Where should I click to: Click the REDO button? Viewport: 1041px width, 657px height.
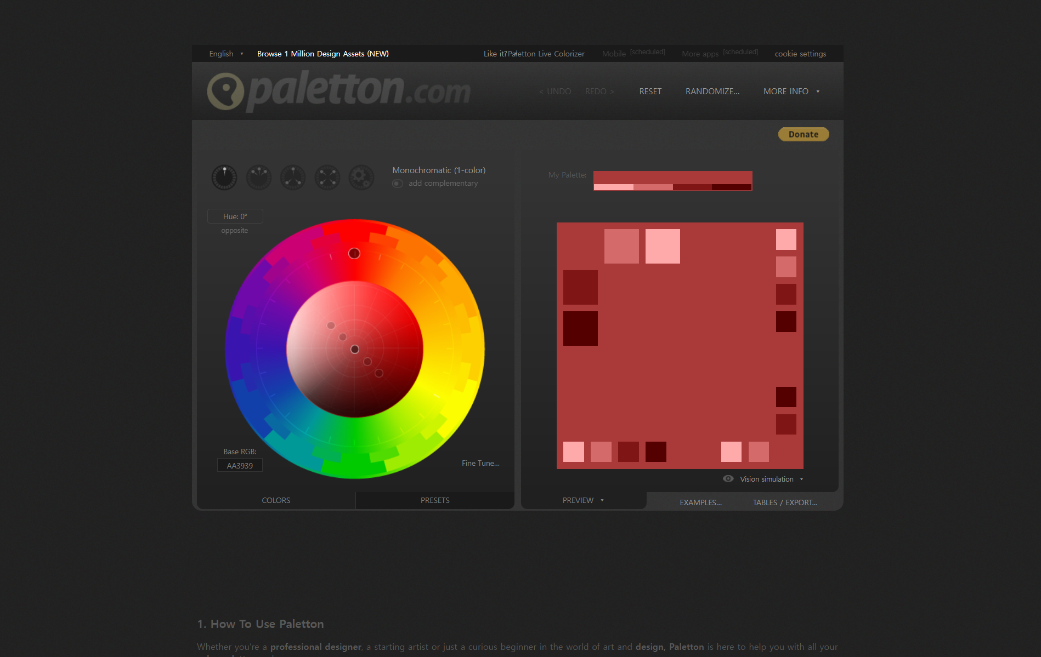click(599, 92)
